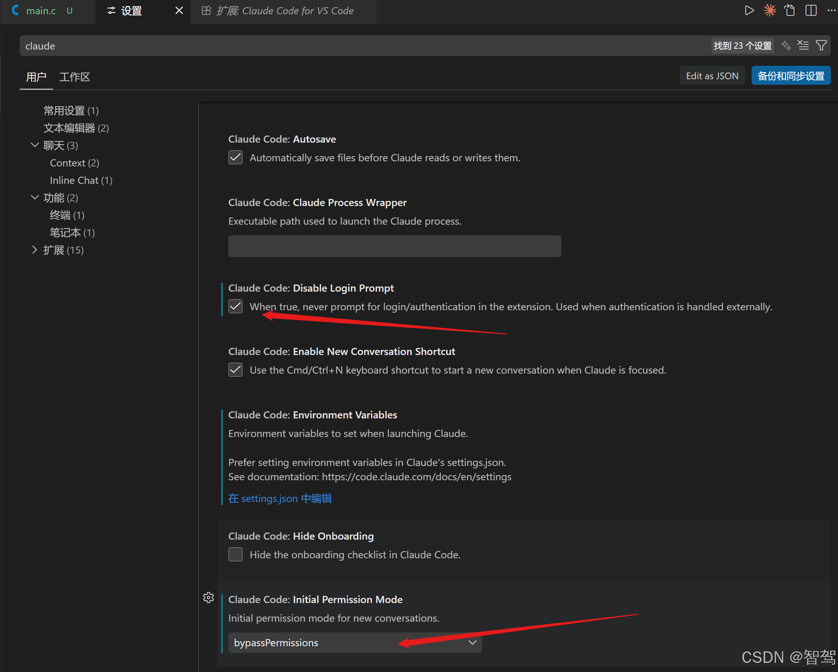The image size is (838, 672).
Task: Click the clear settings search icon
Action: click(x=803, y=46)
